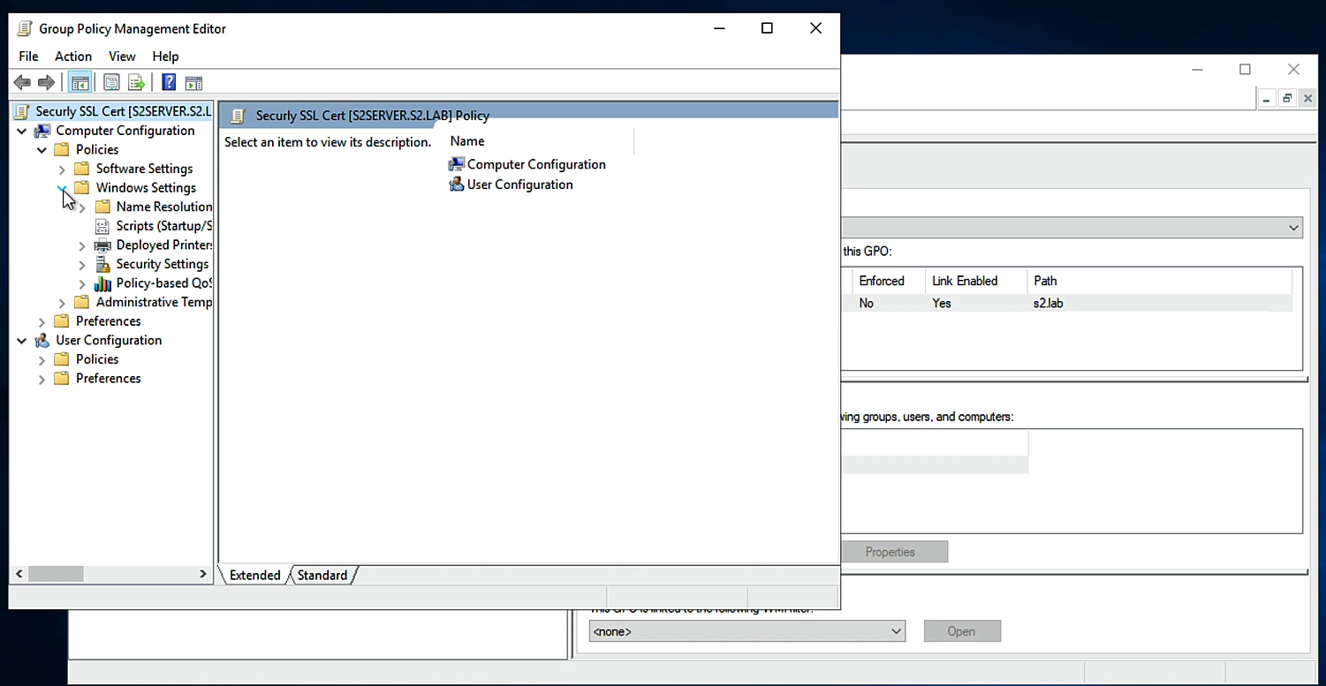This screenshot has height=686, width=1326.
Task: Switch to the Standard tab
Action: tap(322, 576)
